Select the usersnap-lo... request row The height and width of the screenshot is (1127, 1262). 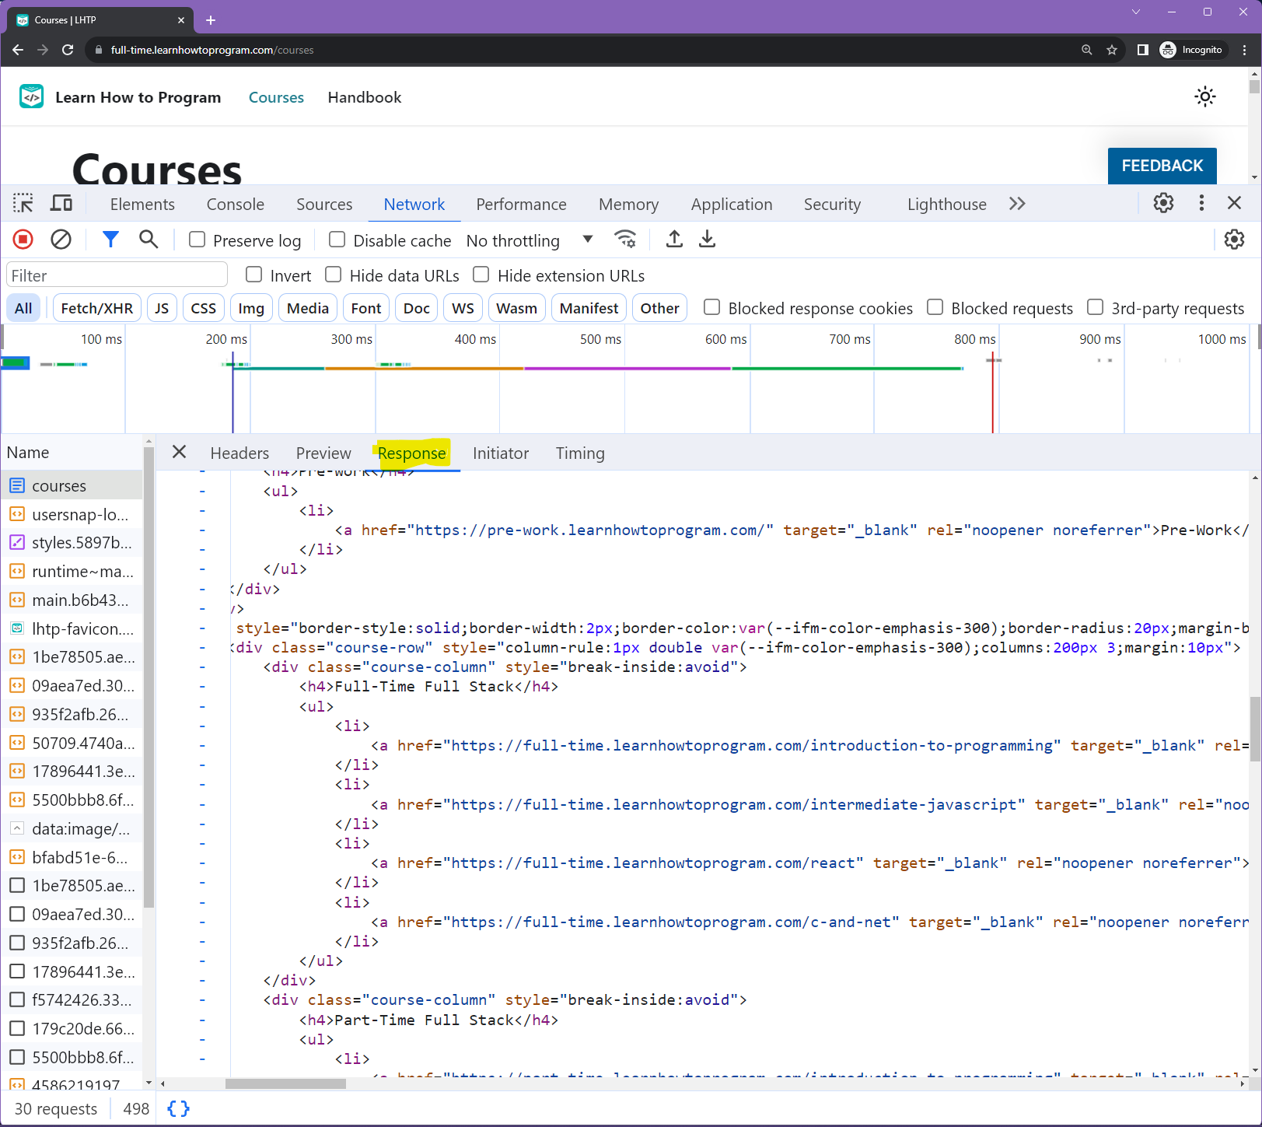click(x=72, y=514)
